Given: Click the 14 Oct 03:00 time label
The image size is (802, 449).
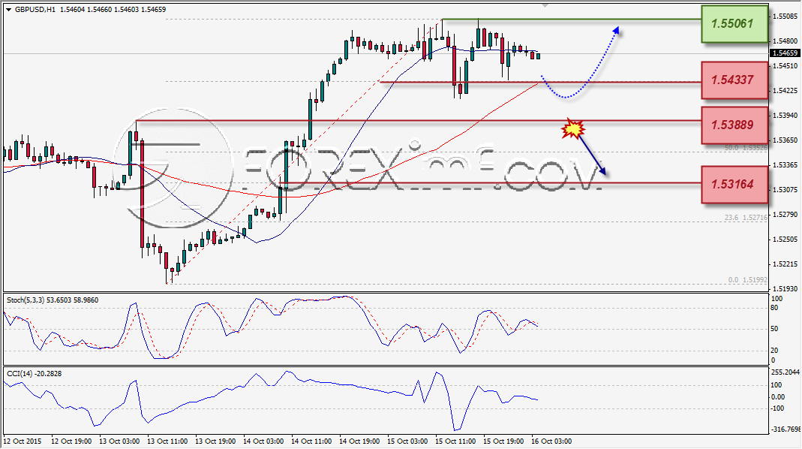Looking at the screenshot, I should coord(263,441).
